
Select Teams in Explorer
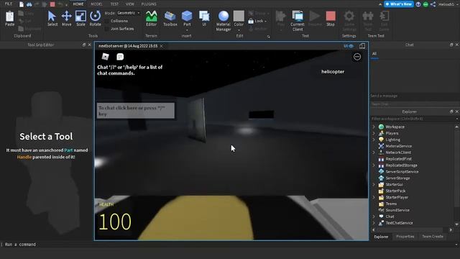coord(391,204)
